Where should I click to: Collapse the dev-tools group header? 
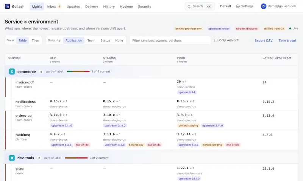click(151, 158)
